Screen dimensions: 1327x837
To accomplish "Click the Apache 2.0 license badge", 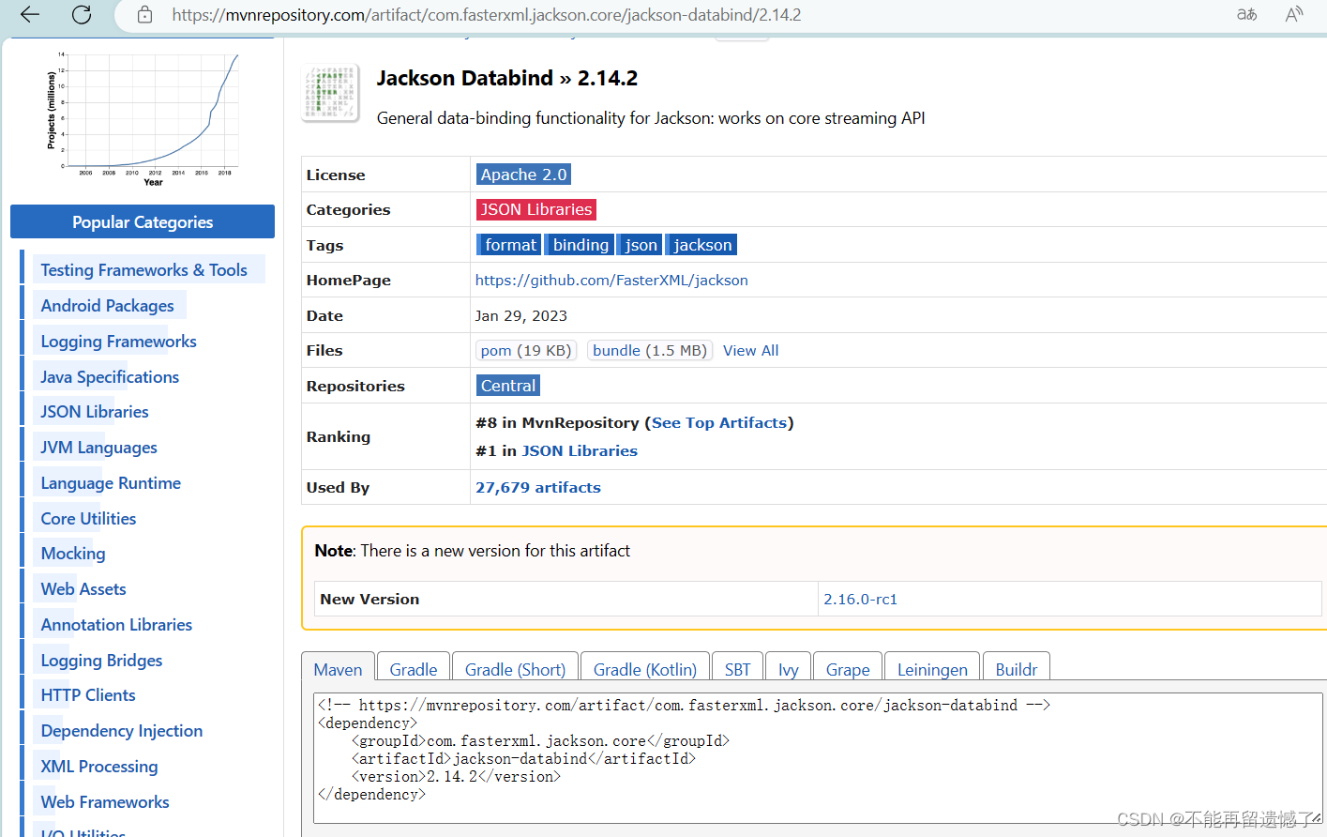I will pyautogui.click(x=523, y=175).
